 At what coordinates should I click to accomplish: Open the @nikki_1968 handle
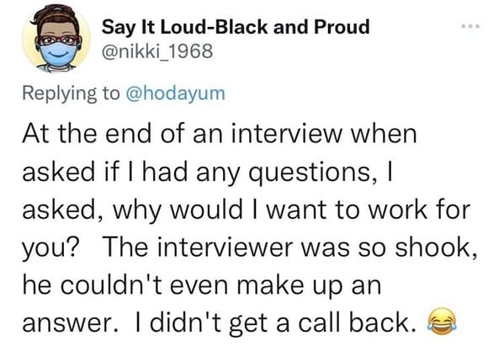click(157, 51)
